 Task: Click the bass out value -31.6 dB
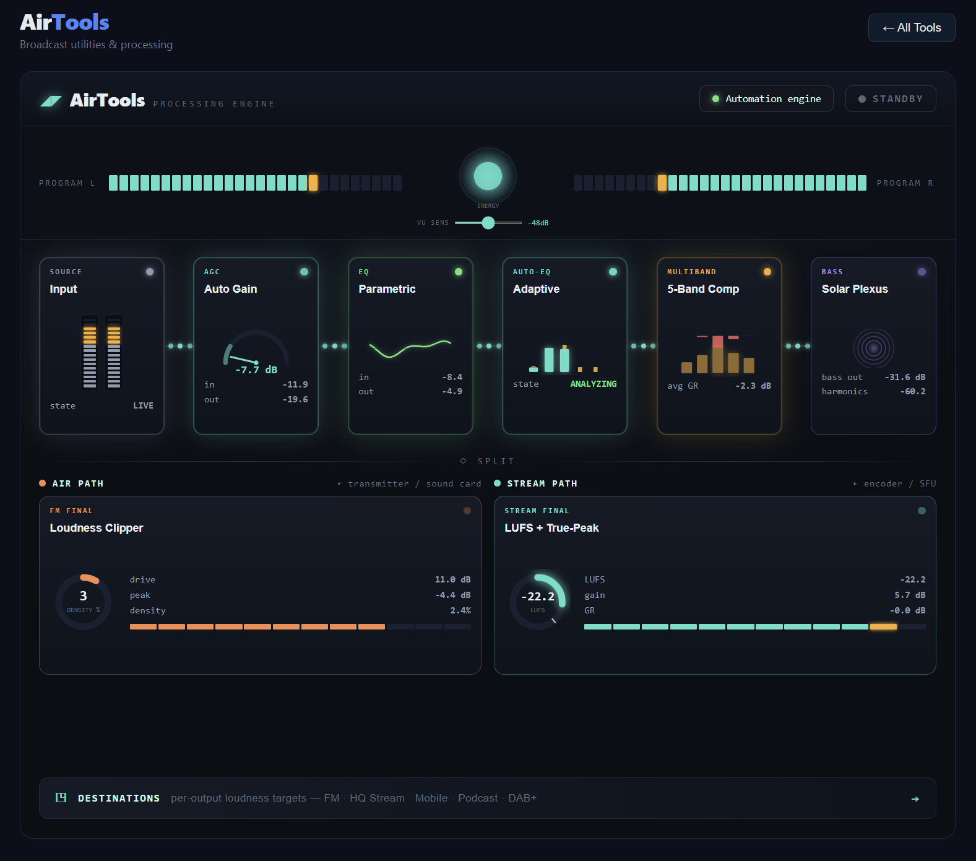click(x=905, y=378)
